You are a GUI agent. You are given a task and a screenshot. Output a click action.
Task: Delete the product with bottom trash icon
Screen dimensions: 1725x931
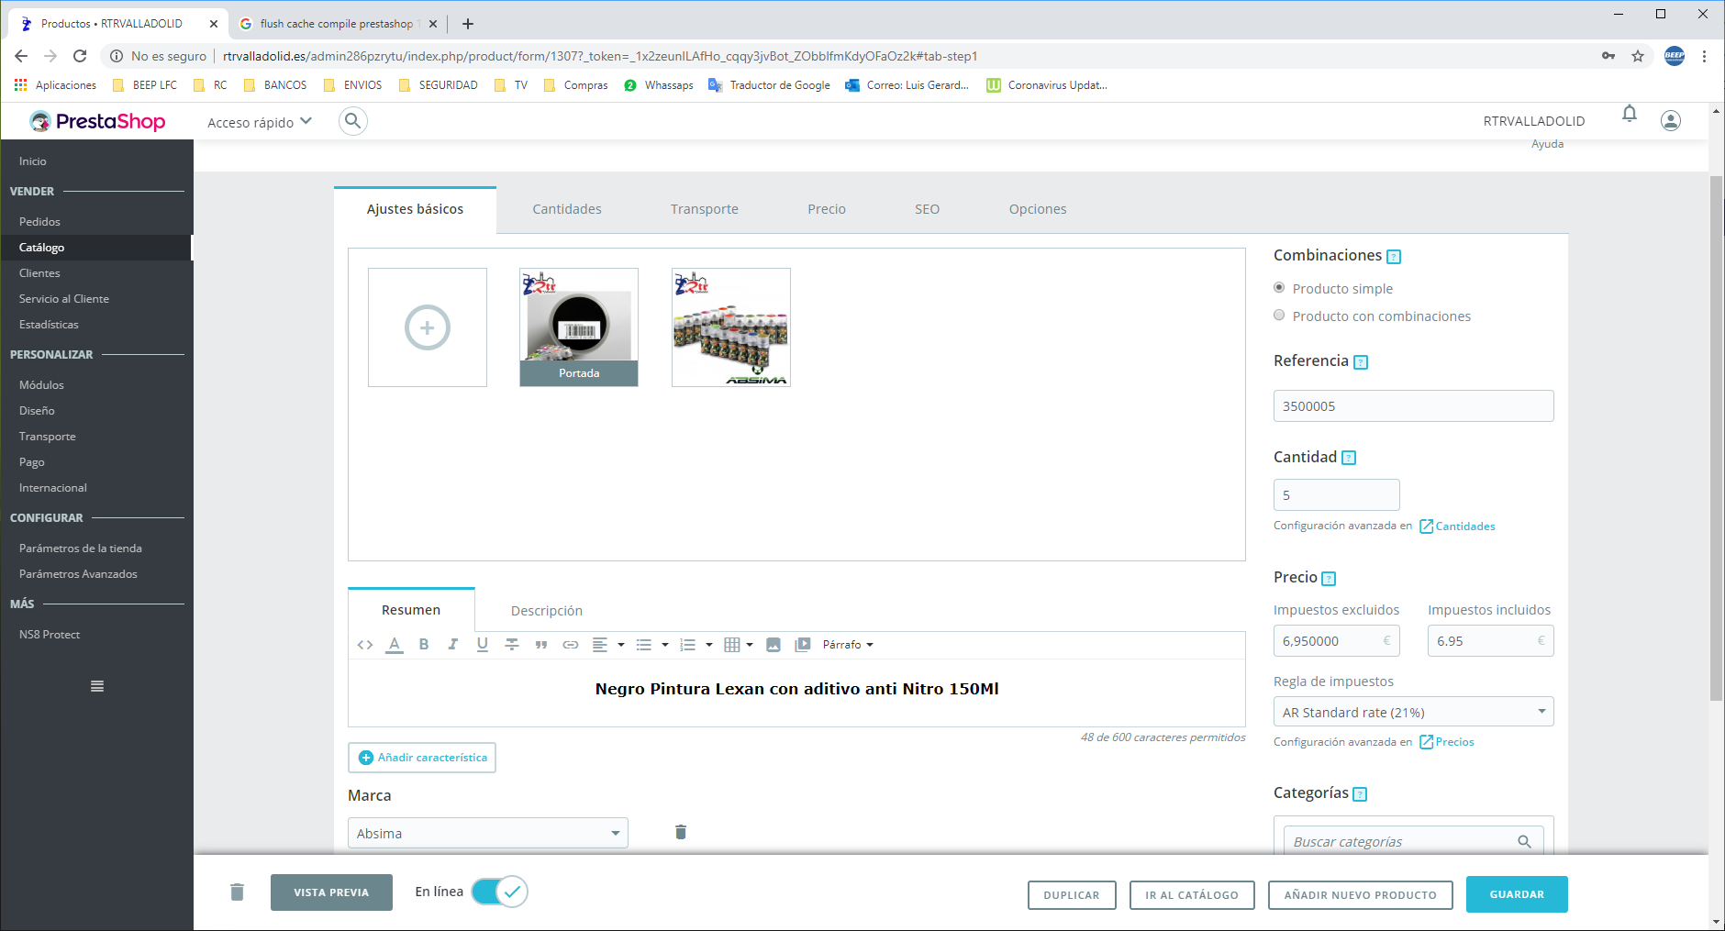238,892
